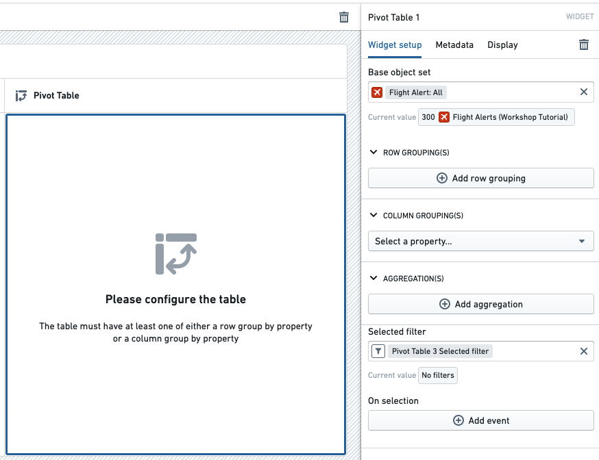
Task: Click the On selection label
Action: click(x=393, y=401)
